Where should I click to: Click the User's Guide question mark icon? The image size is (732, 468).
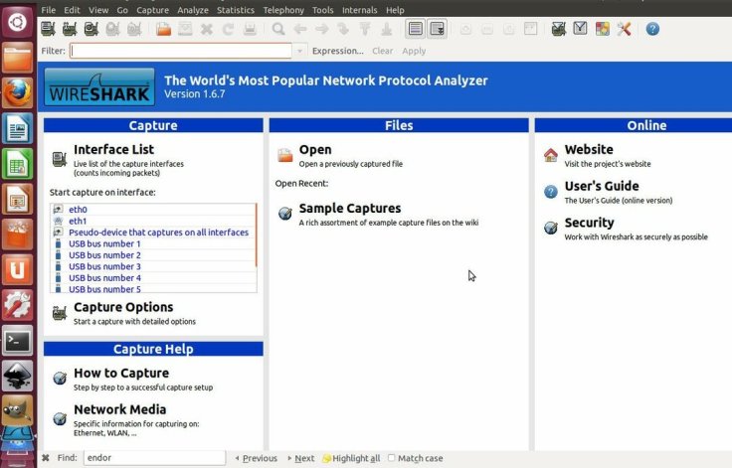click(x=550, y=192)
